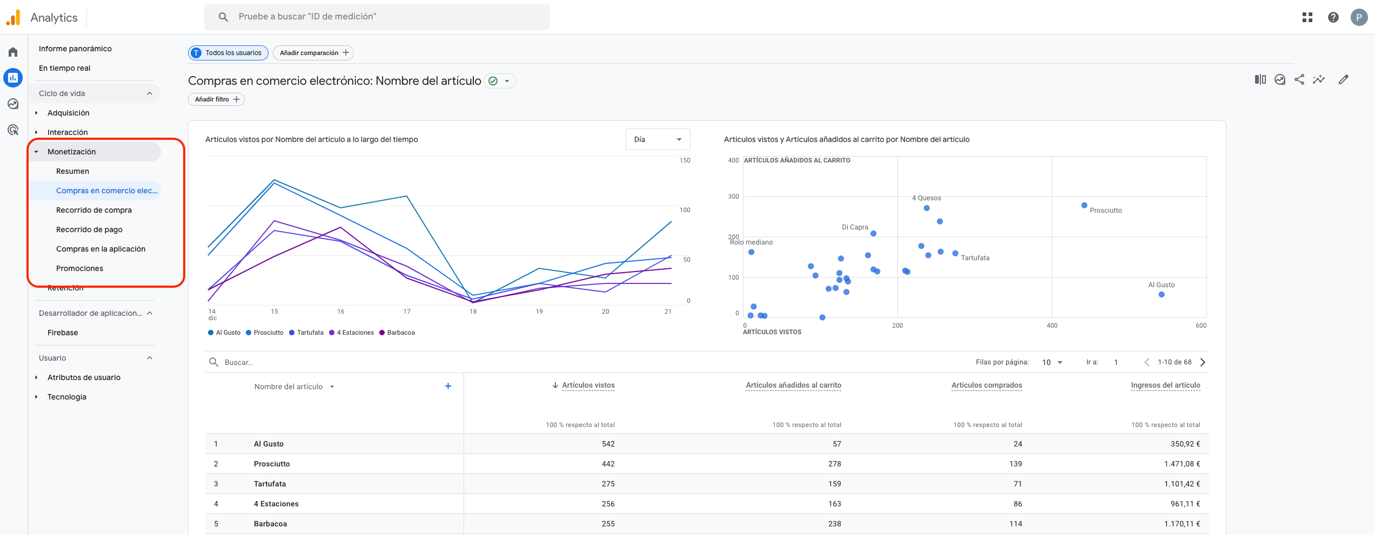Open Recorrido de compra report
Image resolution: width=1375 pixels, height=535 pixels.
point(94,210)
